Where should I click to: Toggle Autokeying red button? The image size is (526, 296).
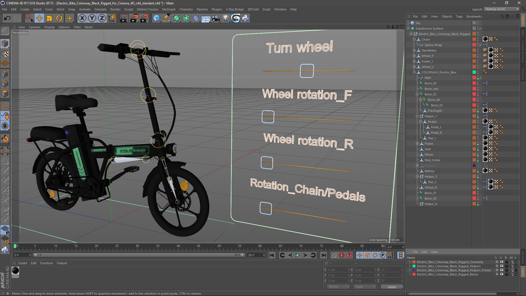pos(341,255)
